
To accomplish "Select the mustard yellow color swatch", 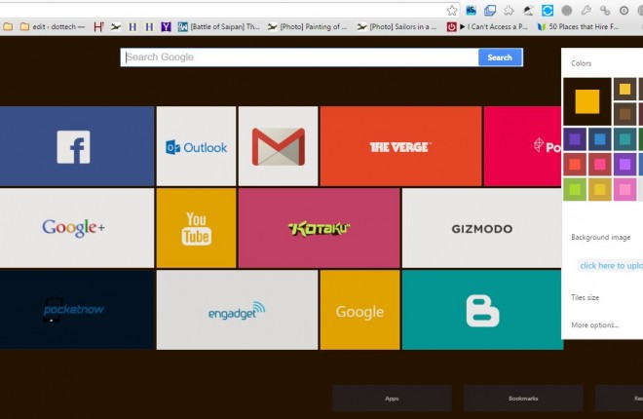I will tap(600, 189).
